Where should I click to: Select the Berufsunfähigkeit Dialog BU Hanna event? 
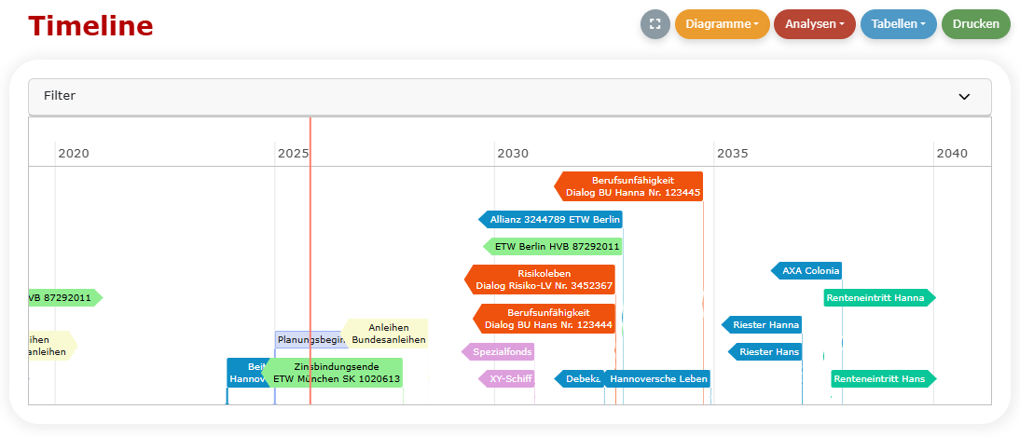tap(632, 186)
